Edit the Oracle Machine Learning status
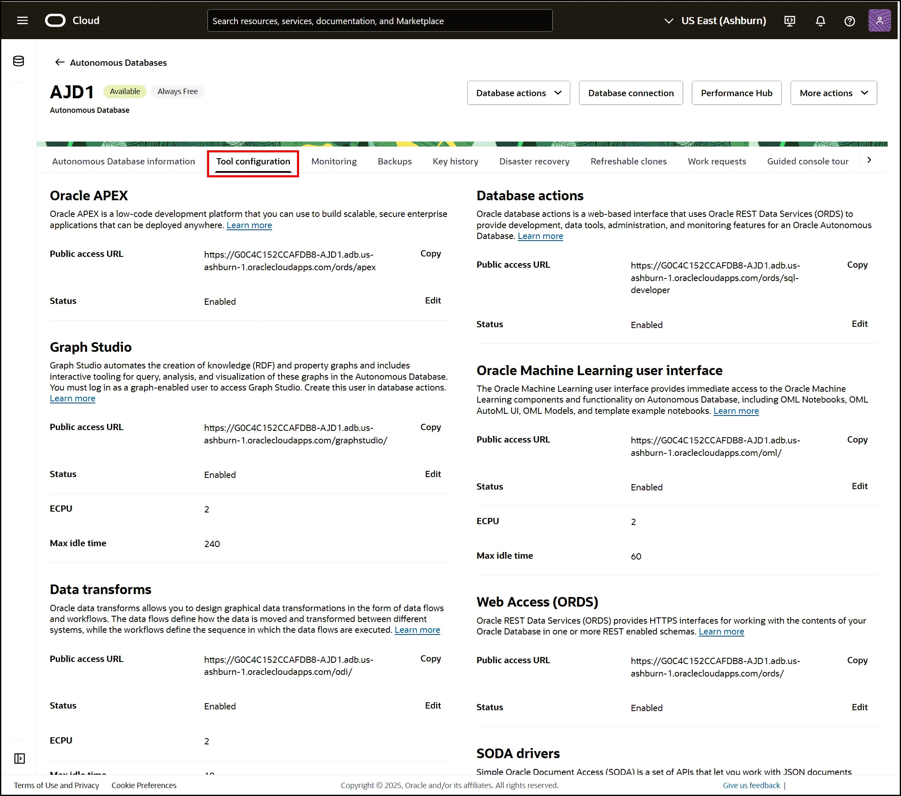901x796 pixels. pos(859,486)
